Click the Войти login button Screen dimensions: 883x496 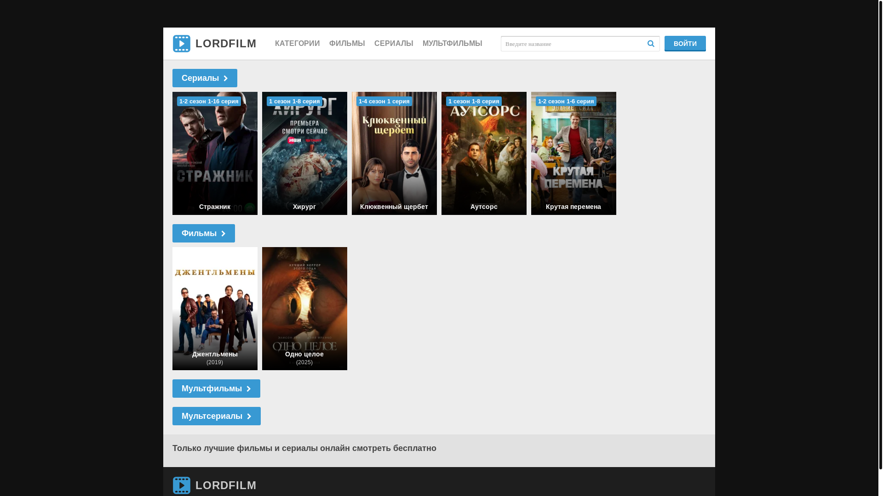(x=685, y=44)
